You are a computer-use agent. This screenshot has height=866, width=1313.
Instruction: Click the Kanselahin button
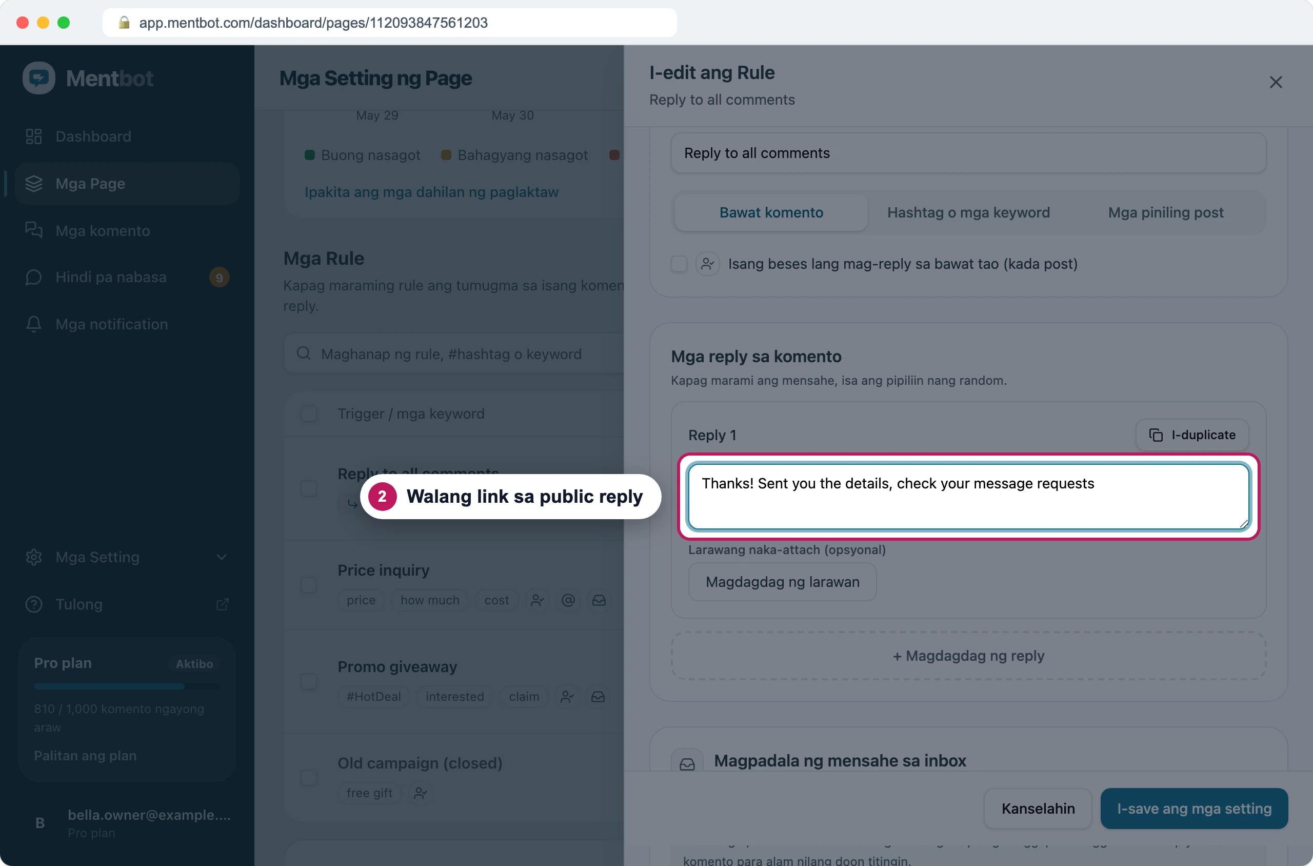(1038, 809)
